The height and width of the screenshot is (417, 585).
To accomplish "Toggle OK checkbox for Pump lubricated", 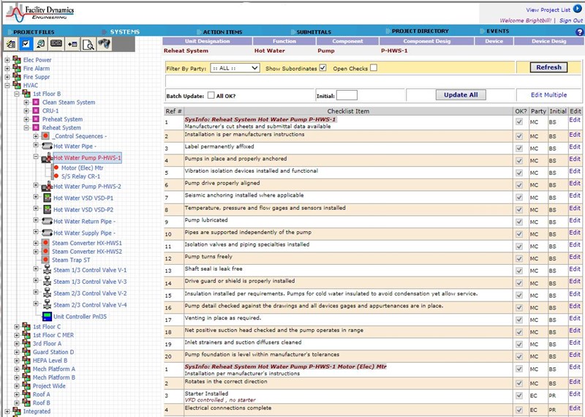I will (x=519, y=222).
